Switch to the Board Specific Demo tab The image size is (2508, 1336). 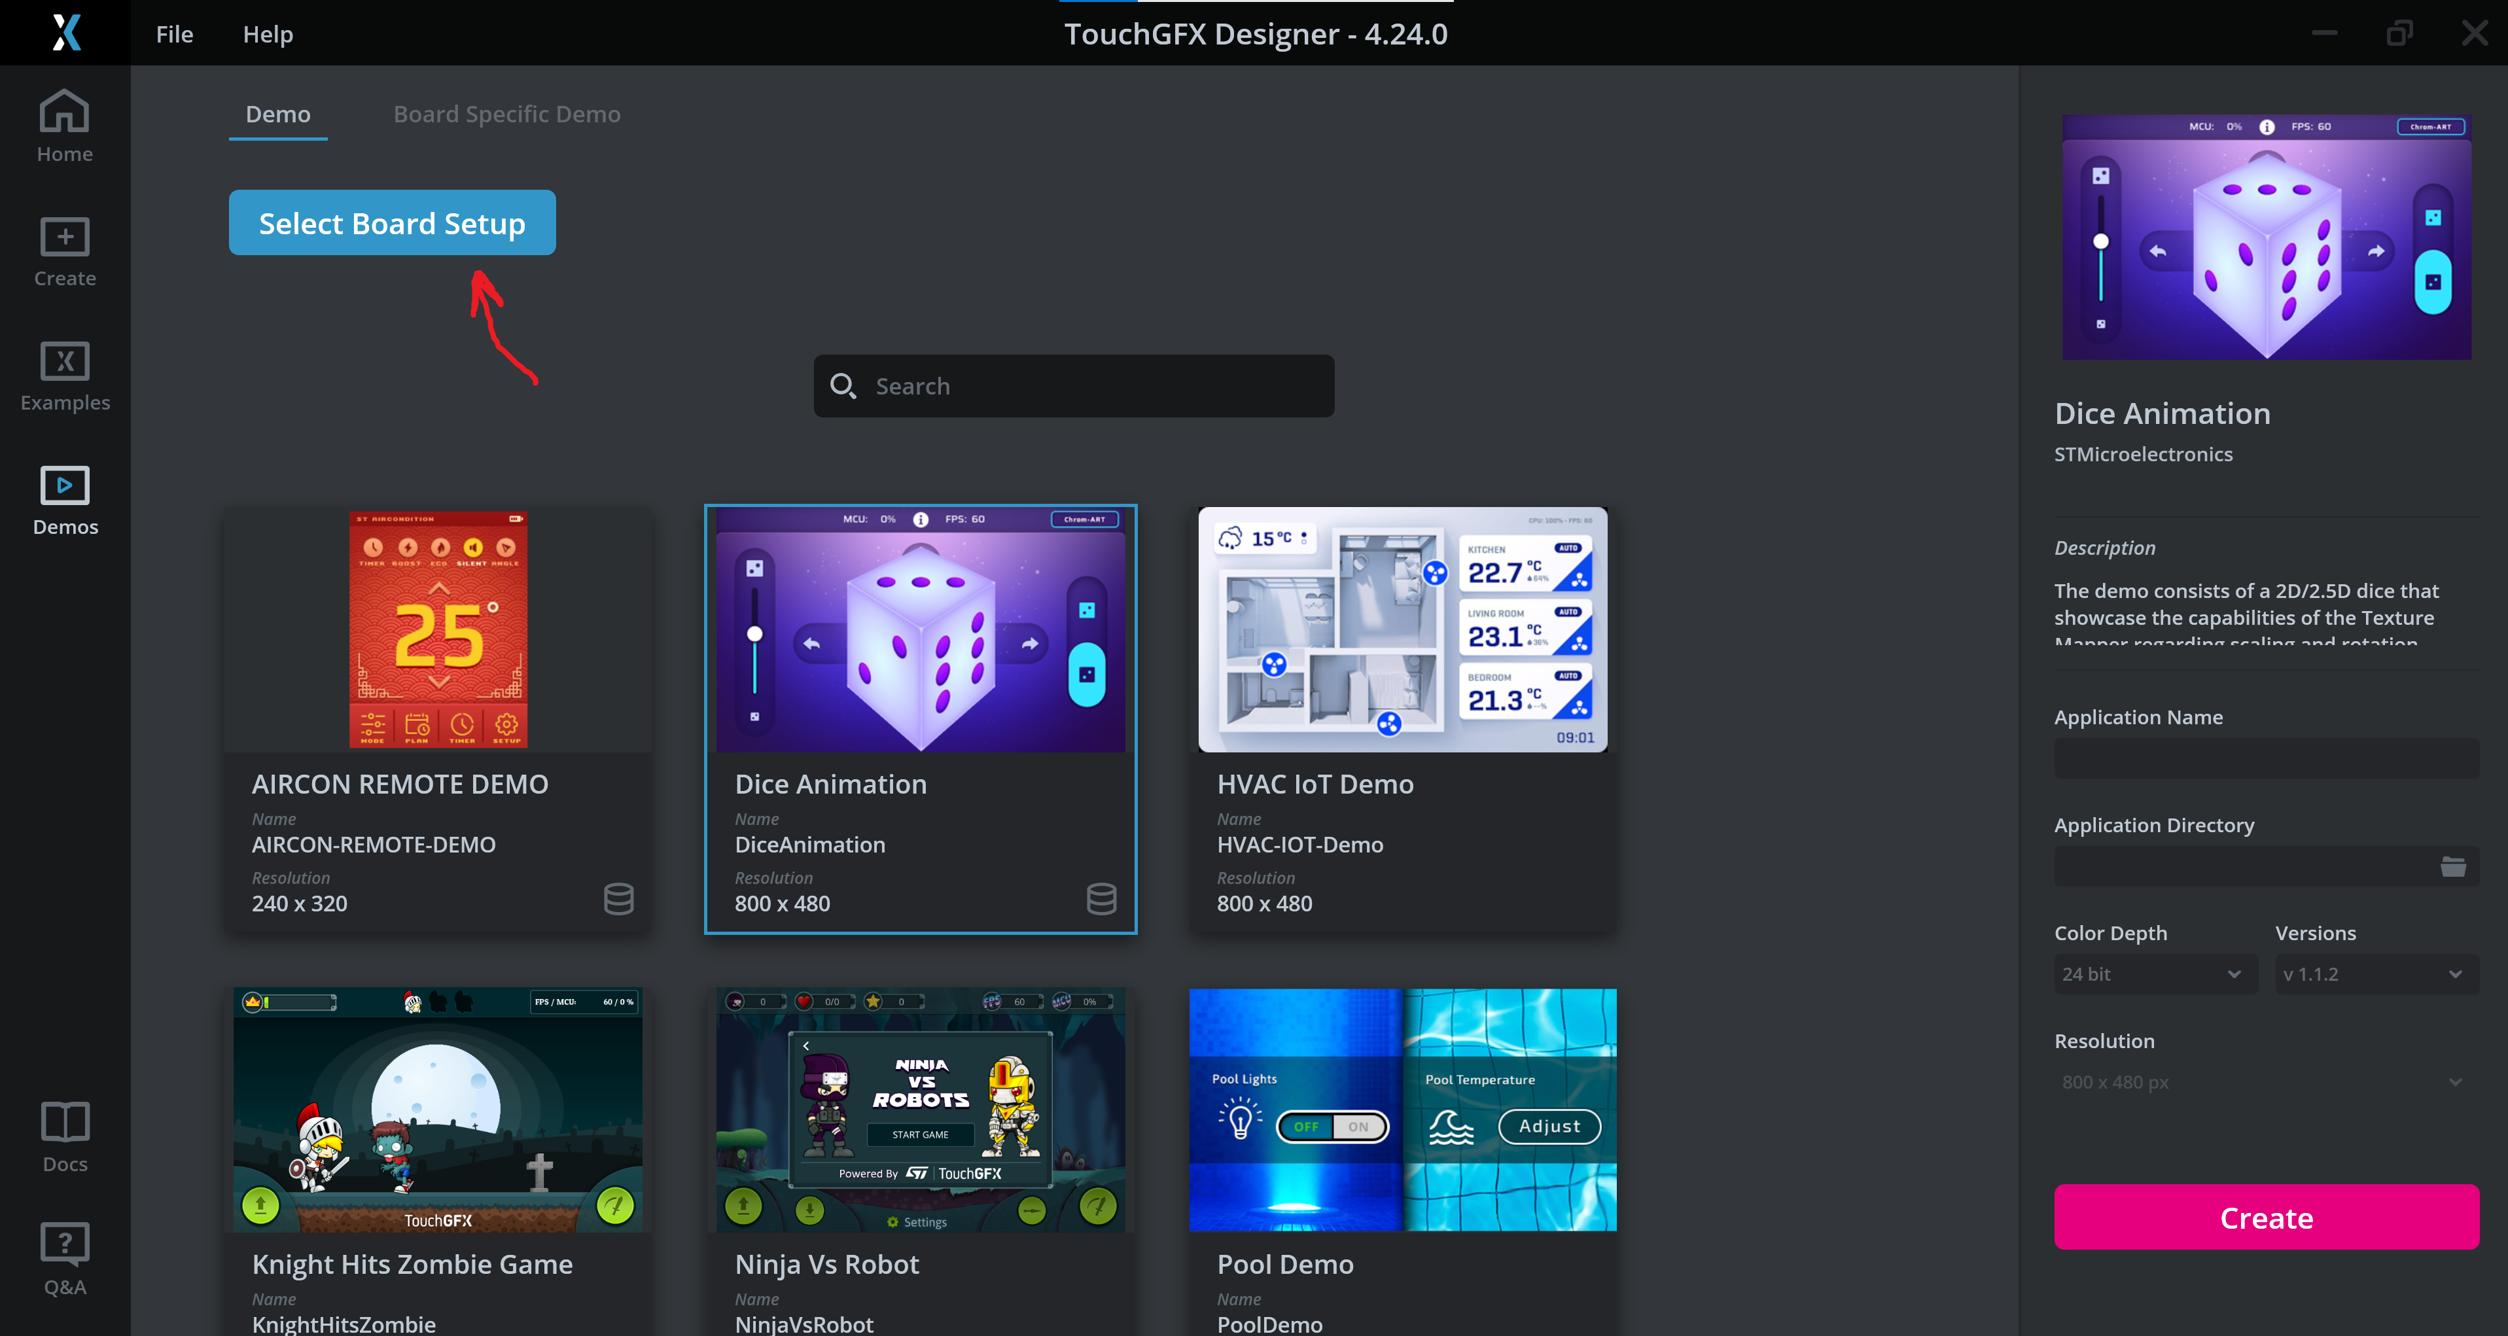[506, 114]
